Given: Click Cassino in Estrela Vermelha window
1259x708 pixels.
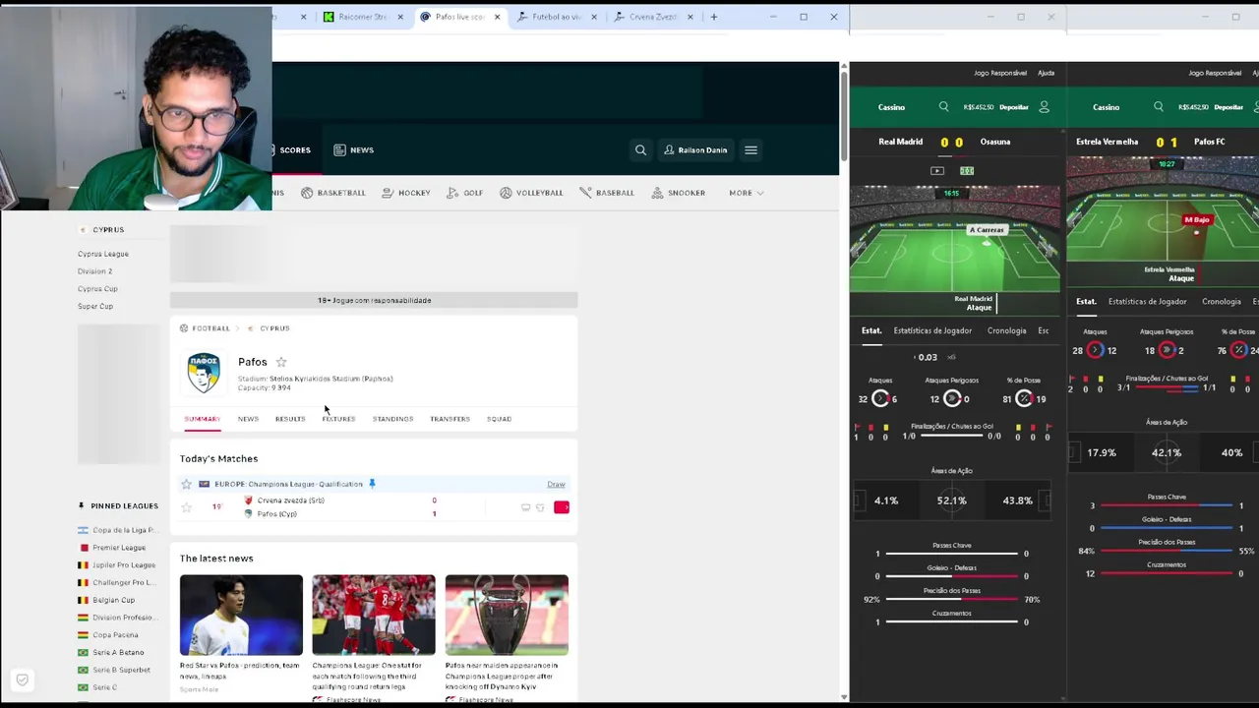Looking at the screenshot, I should tap(1106, 107).
